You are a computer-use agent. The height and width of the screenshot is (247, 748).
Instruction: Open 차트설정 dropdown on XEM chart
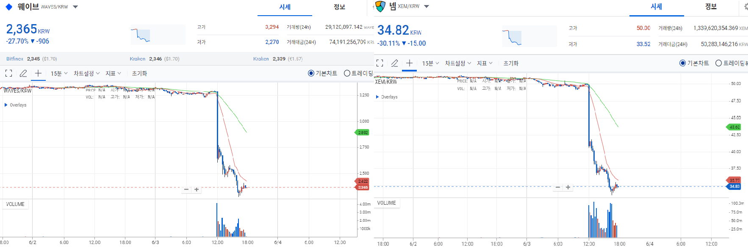tap(458, 63)
